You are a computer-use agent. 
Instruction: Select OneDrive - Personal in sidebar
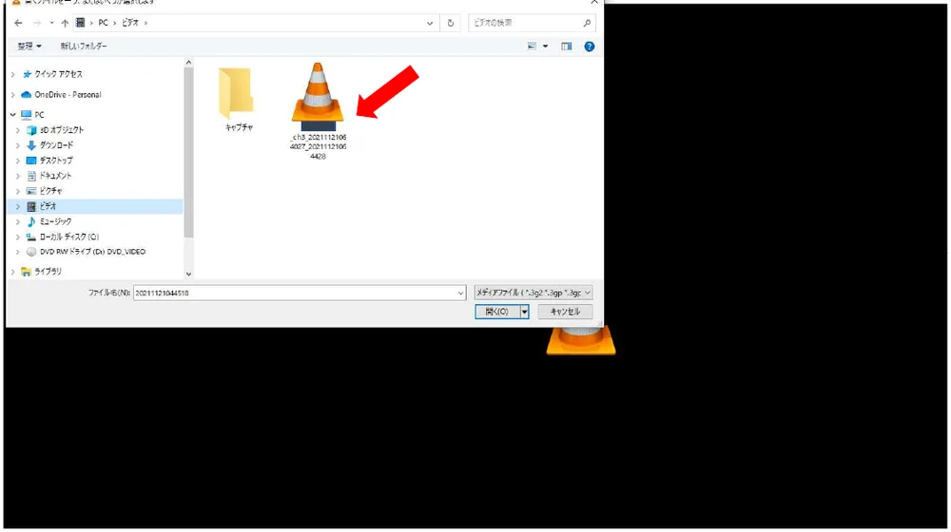point(68,94)
